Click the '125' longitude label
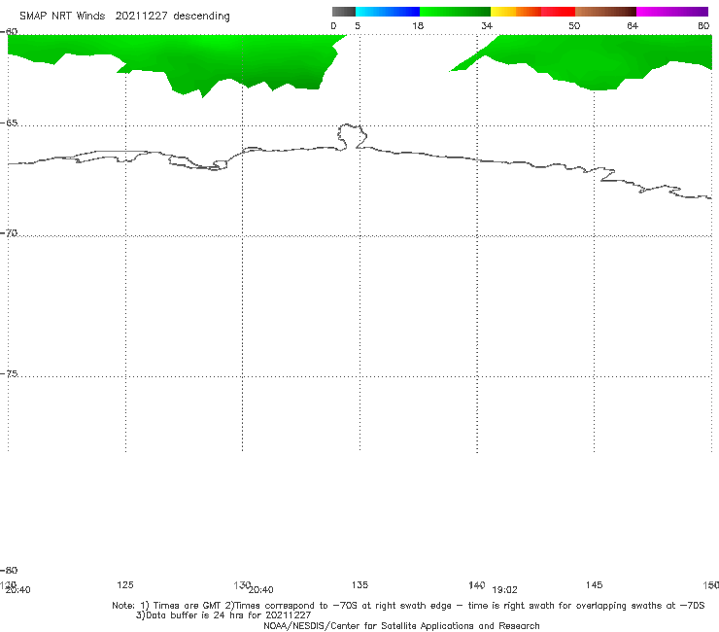Screen dimensions: 719x632 point(125,584)
